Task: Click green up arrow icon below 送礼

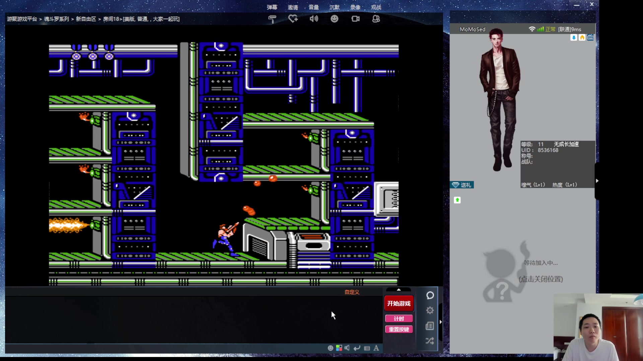Action: 457,200
